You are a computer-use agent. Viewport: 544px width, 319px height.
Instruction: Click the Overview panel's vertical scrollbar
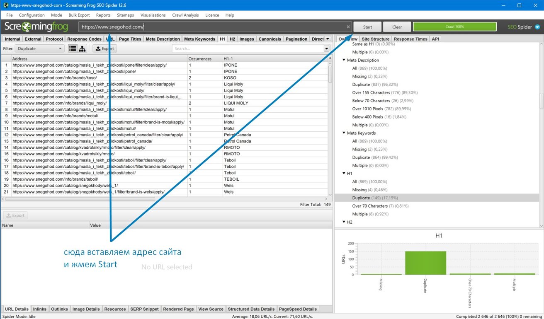(x=542, y=101)
